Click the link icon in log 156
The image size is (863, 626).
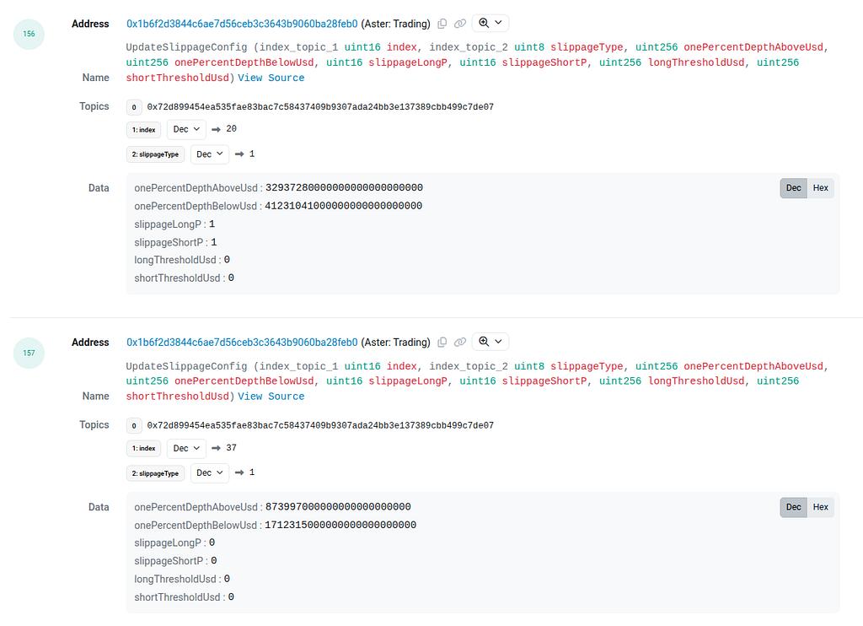click(460, 24)
